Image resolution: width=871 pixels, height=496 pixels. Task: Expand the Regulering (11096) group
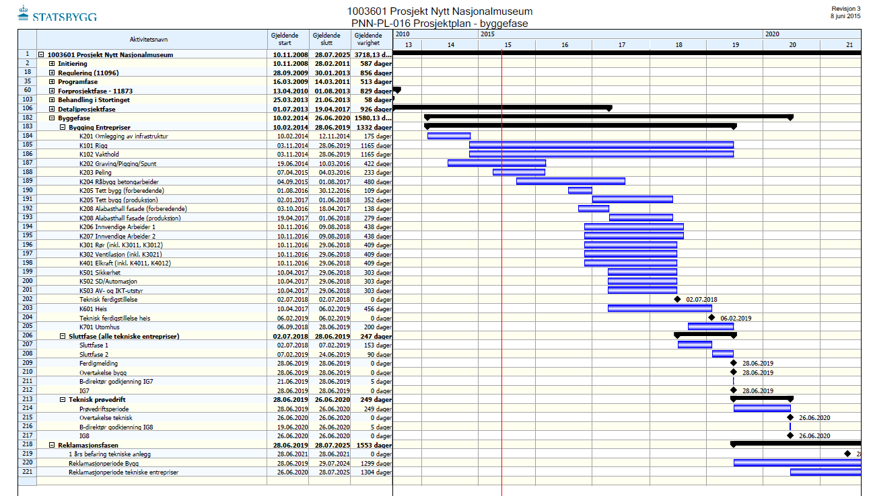click(52, 73)
